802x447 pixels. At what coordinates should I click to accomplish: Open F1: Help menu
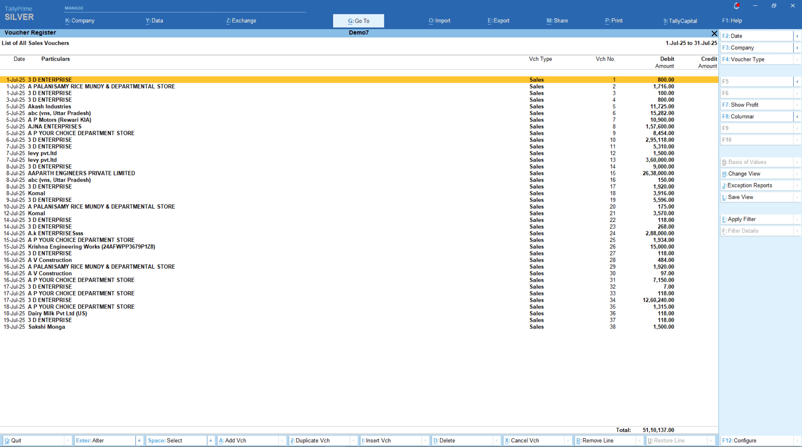pos(732,21)
